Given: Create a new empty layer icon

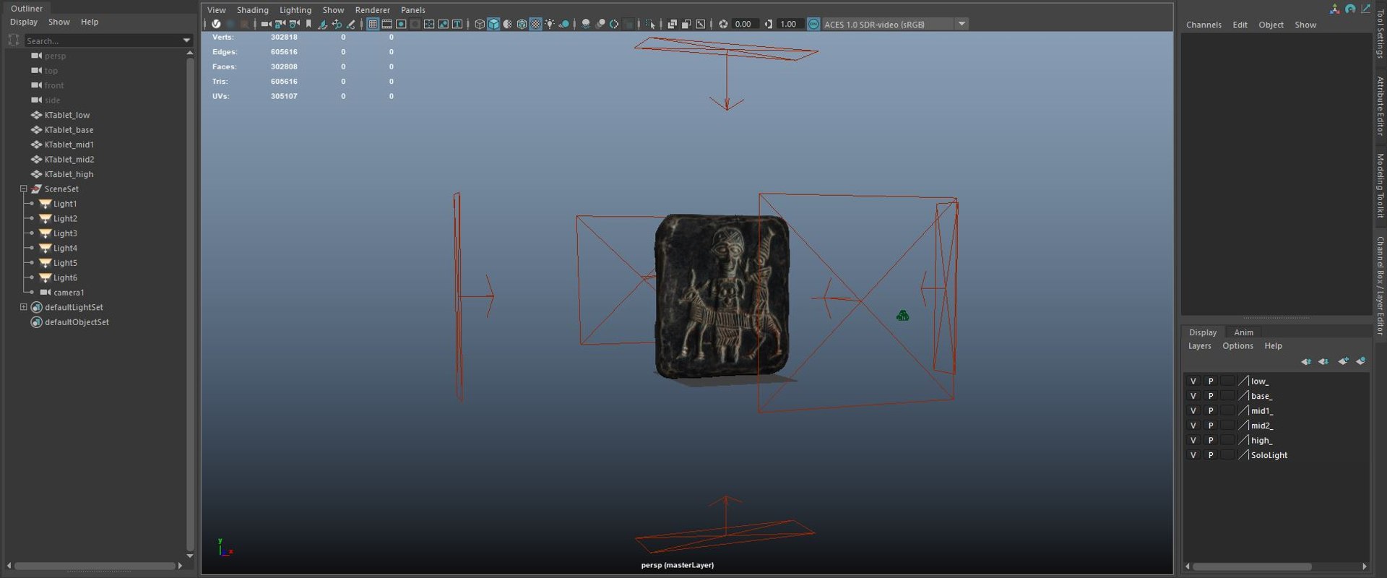Looking at the screenshot, I should [x=1343, y=361].
